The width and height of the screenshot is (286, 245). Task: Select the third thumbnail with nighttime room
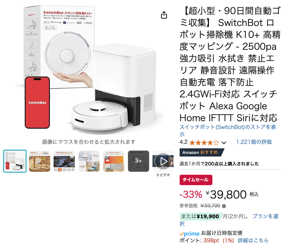tap(64, 161)
